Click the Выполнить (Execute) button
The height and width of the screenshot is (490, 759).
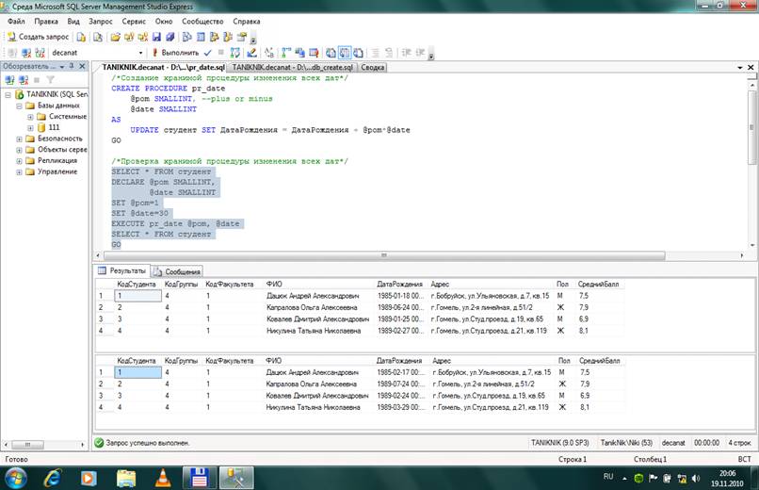[x=174, y=53]
